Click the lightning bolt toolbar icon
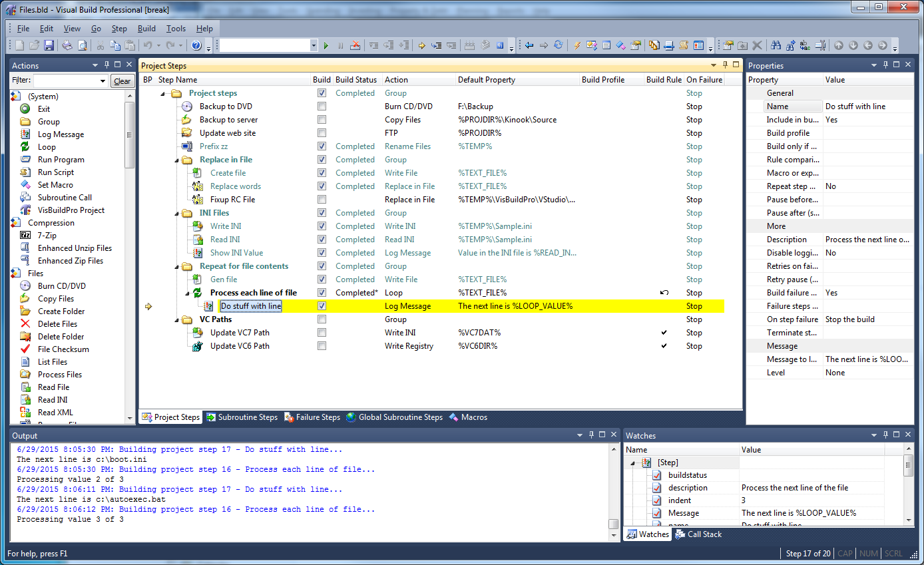 pos(577,45)
